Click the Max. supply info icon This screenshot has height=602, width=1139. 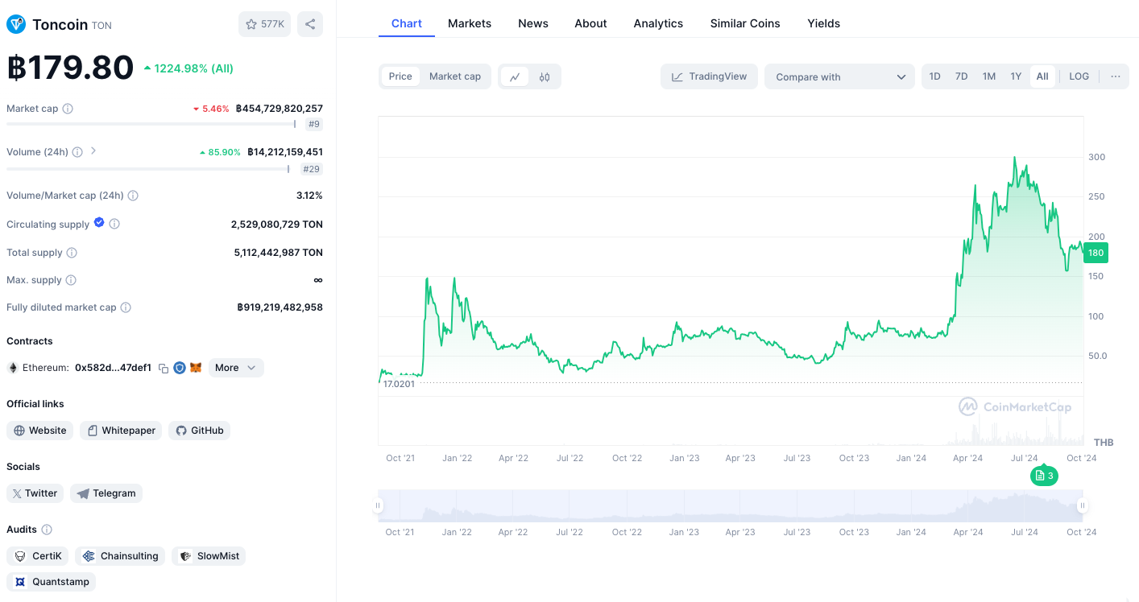point(71,280)
